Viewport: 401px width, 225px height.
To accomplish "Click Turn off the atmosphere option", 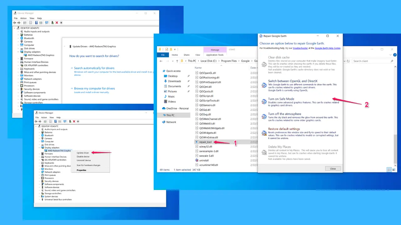I will [284, 114].
